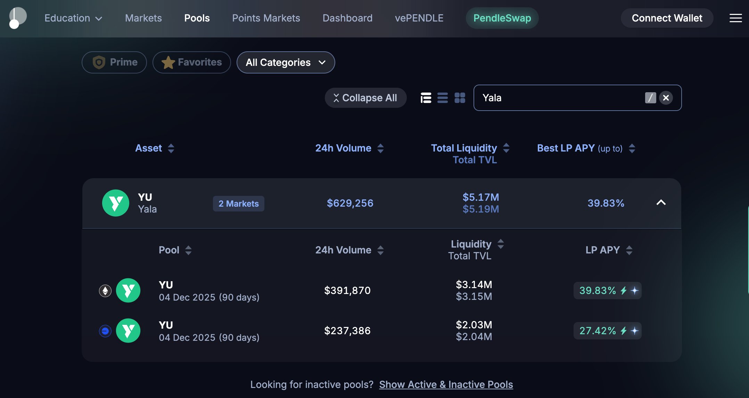Viewport: 749px width, 398px height.
Task: Clear the Yala search query with the X
Action: pos(666,98)
